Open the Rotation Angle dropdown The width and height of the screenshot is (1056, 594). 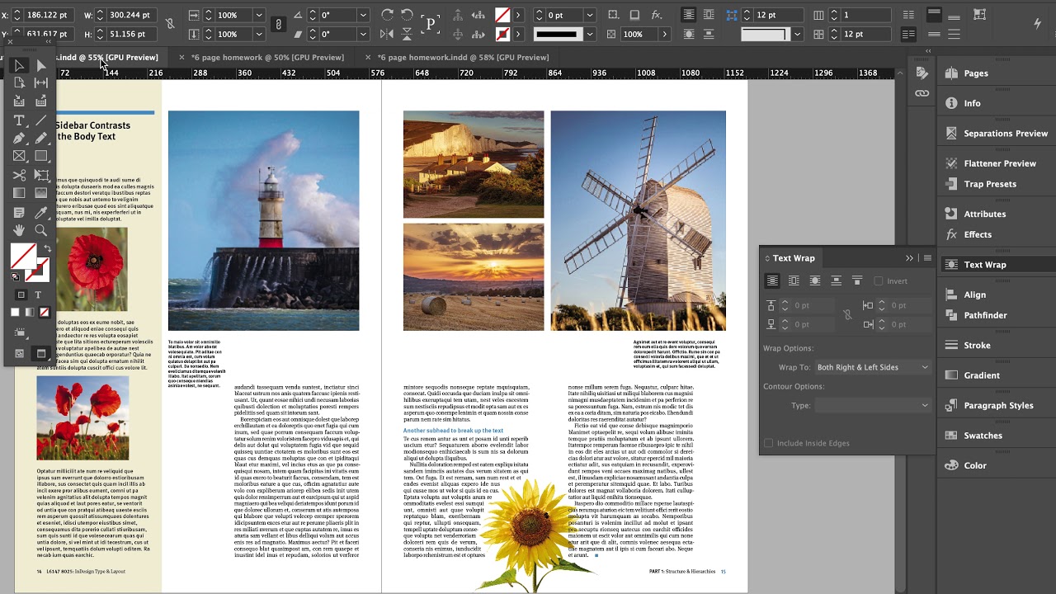(x=363, y=15)
